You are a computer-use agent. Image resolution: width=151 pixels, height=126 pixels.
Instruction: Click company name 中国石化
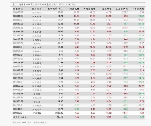coord(37,90)
